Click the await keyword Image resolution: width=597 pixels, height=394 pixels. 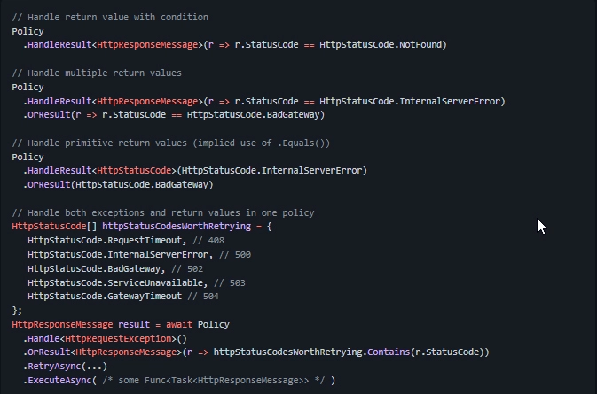[x=179, y=325]
